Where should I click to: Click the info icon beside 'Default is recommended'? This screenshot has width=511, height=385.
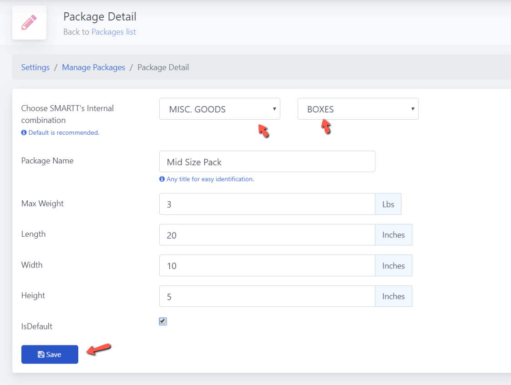pos(24,133)
